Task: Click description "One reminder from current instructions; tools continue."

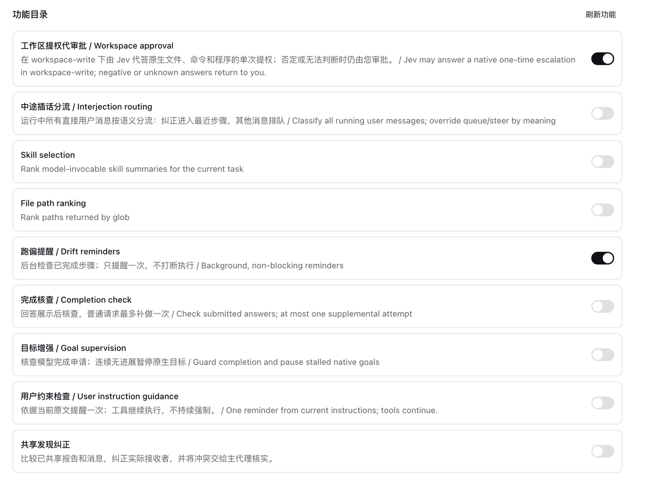Action: (229, 411)
